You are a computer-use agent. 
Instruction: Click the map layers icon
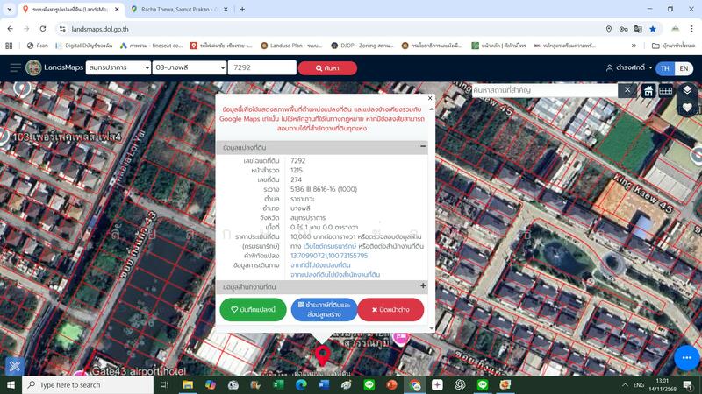click(687, 90)
